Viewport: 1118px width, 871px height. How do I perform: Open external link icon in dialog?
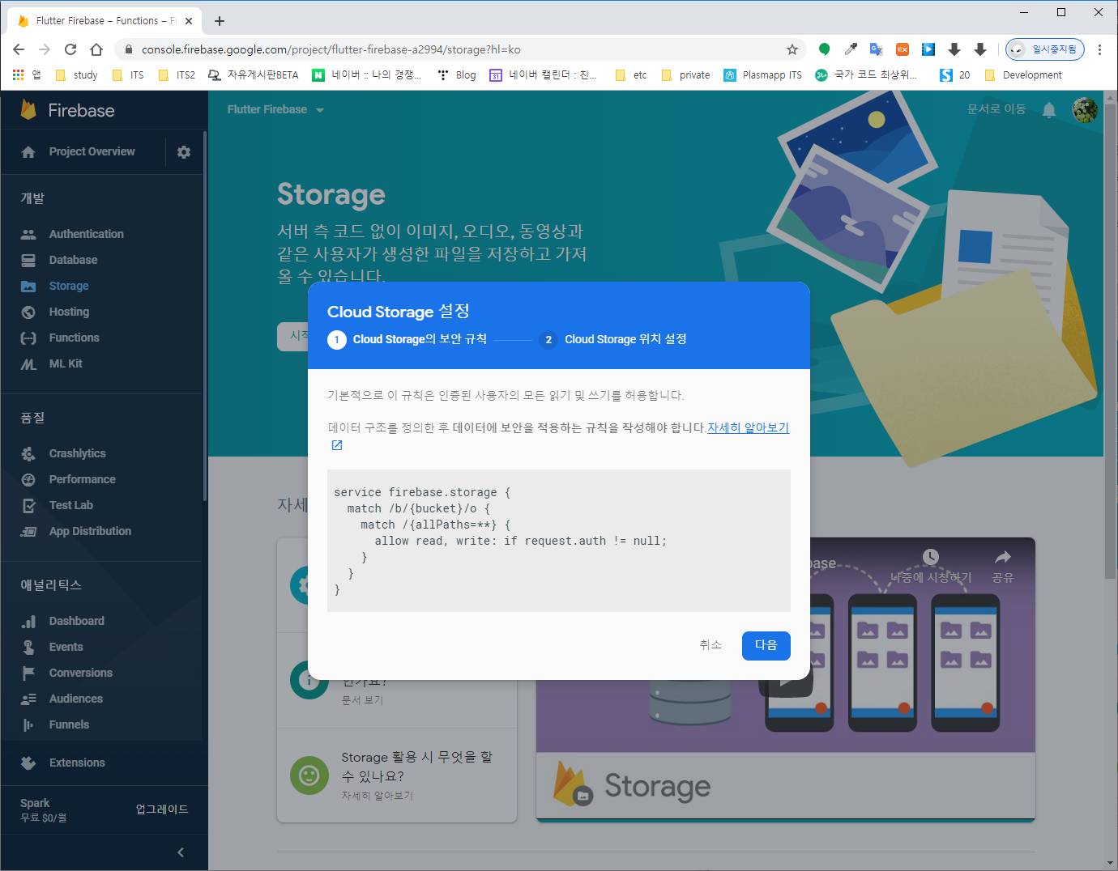coord(337,445)
